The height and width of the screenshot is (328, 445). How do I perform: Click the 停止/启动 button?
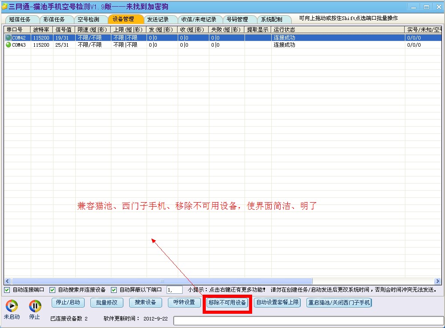68,303
